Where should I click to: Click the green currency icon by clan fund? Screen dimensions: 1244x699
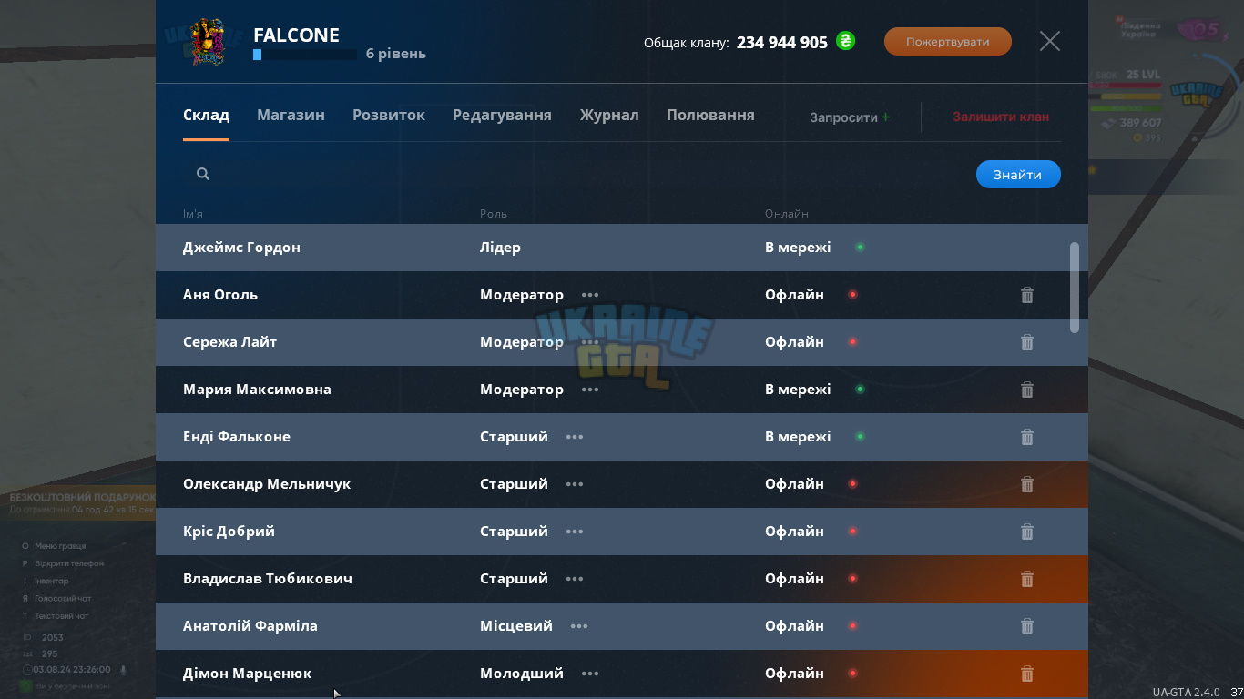point(846,41)
